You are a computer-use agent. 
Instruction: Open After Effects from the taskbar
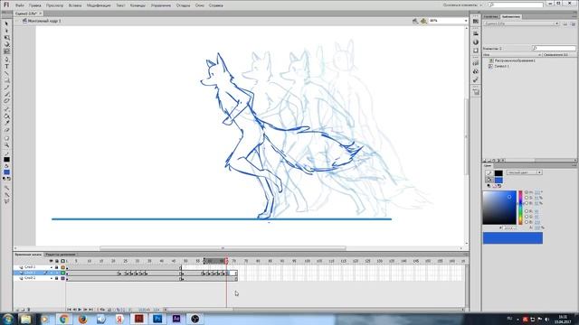click(x=176, y=319)
